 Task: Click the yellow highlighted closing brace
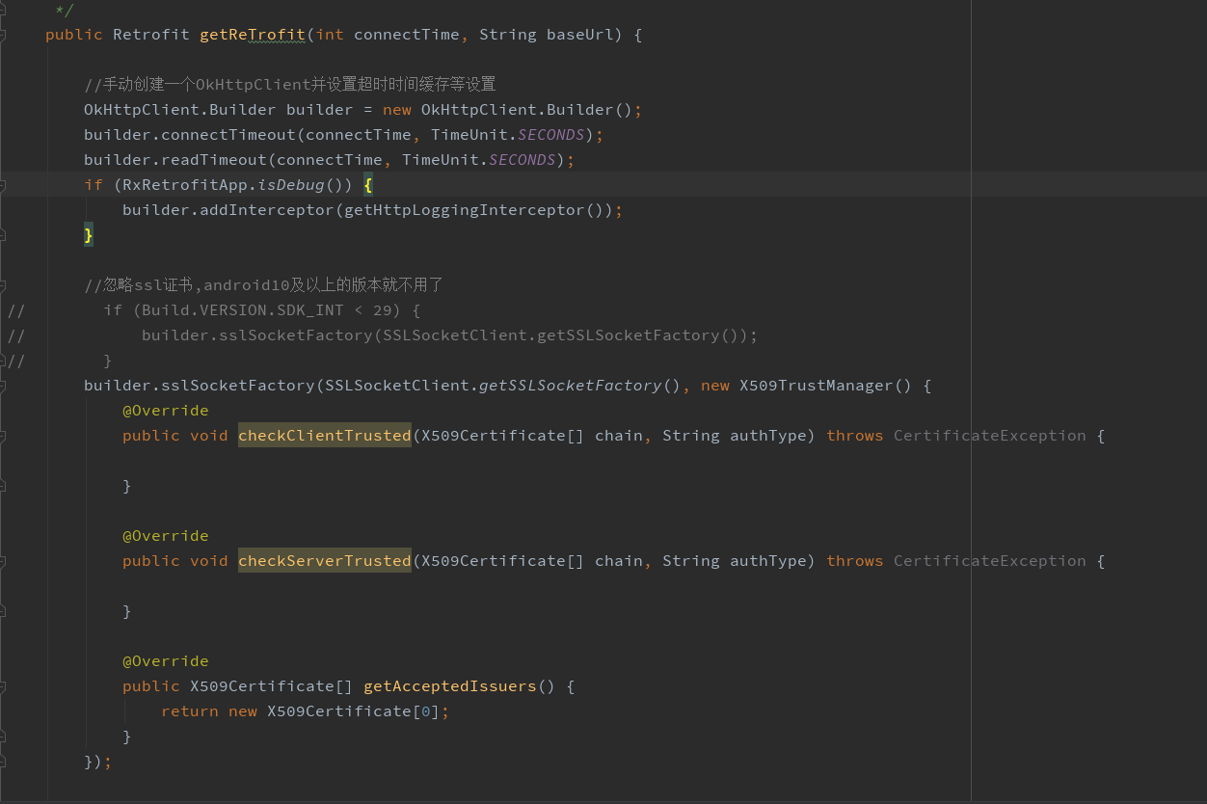coord(89,235)
